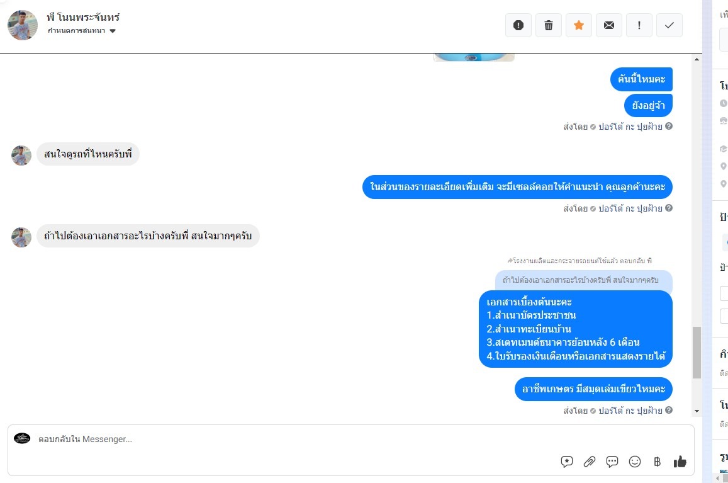Toggle the orange star follow-up flag
The height and width of the screenshot is (483, 728).
pyautogui.click(x=578, y=25)
